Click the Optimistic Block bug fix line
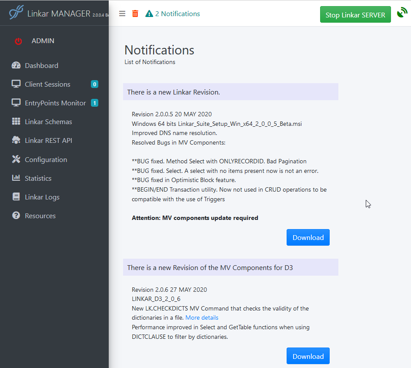 pyautogui.click(x=184, y=180)
